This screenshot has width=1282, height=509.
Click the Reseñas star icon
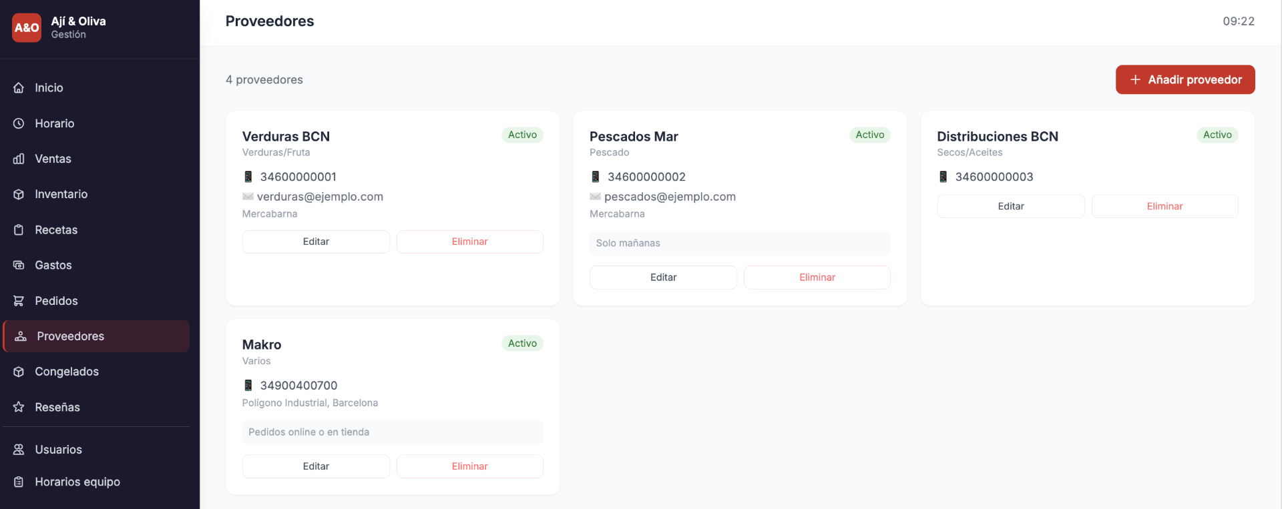(19, 407)
